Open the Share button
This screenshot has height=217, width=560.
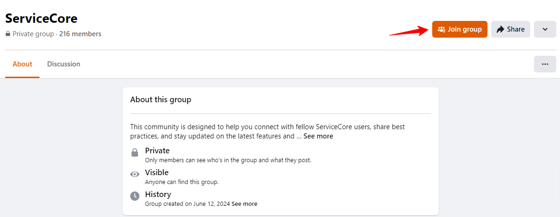[x=511, y=29]
